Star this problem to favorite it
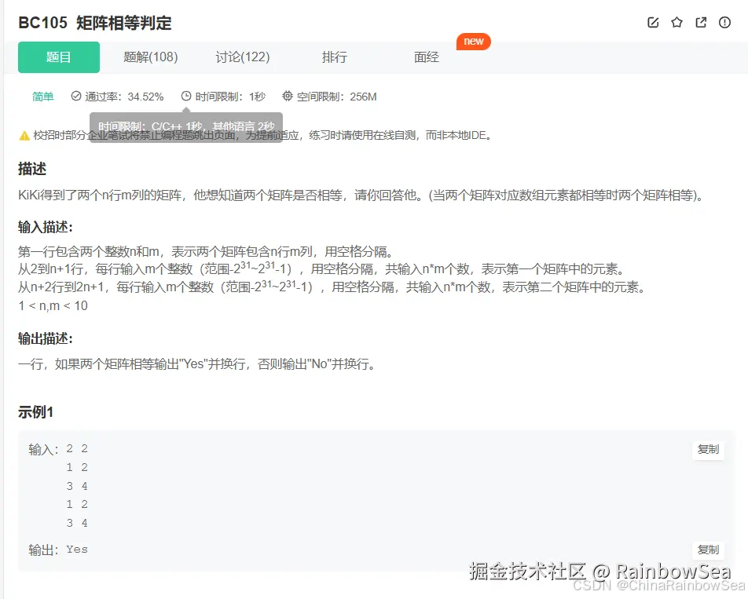Screen dimensions: 748x599 [x=676, y=23]
